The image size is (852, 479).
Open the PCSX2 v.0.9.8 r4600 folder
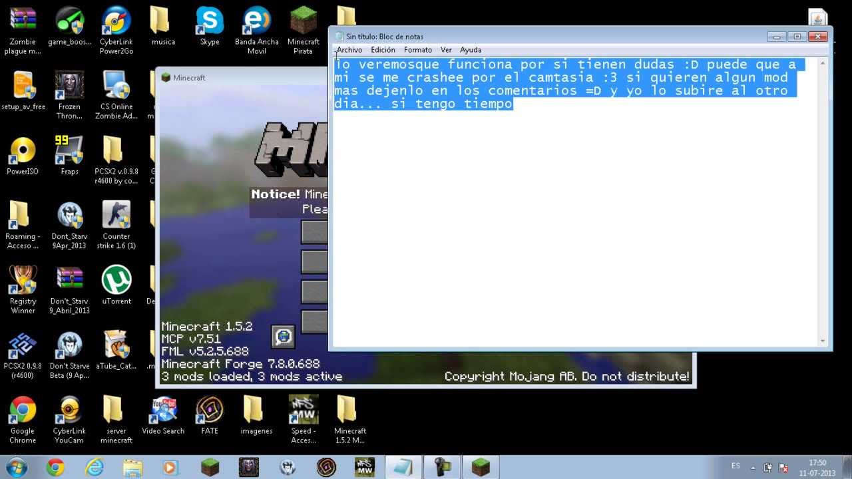116,160
